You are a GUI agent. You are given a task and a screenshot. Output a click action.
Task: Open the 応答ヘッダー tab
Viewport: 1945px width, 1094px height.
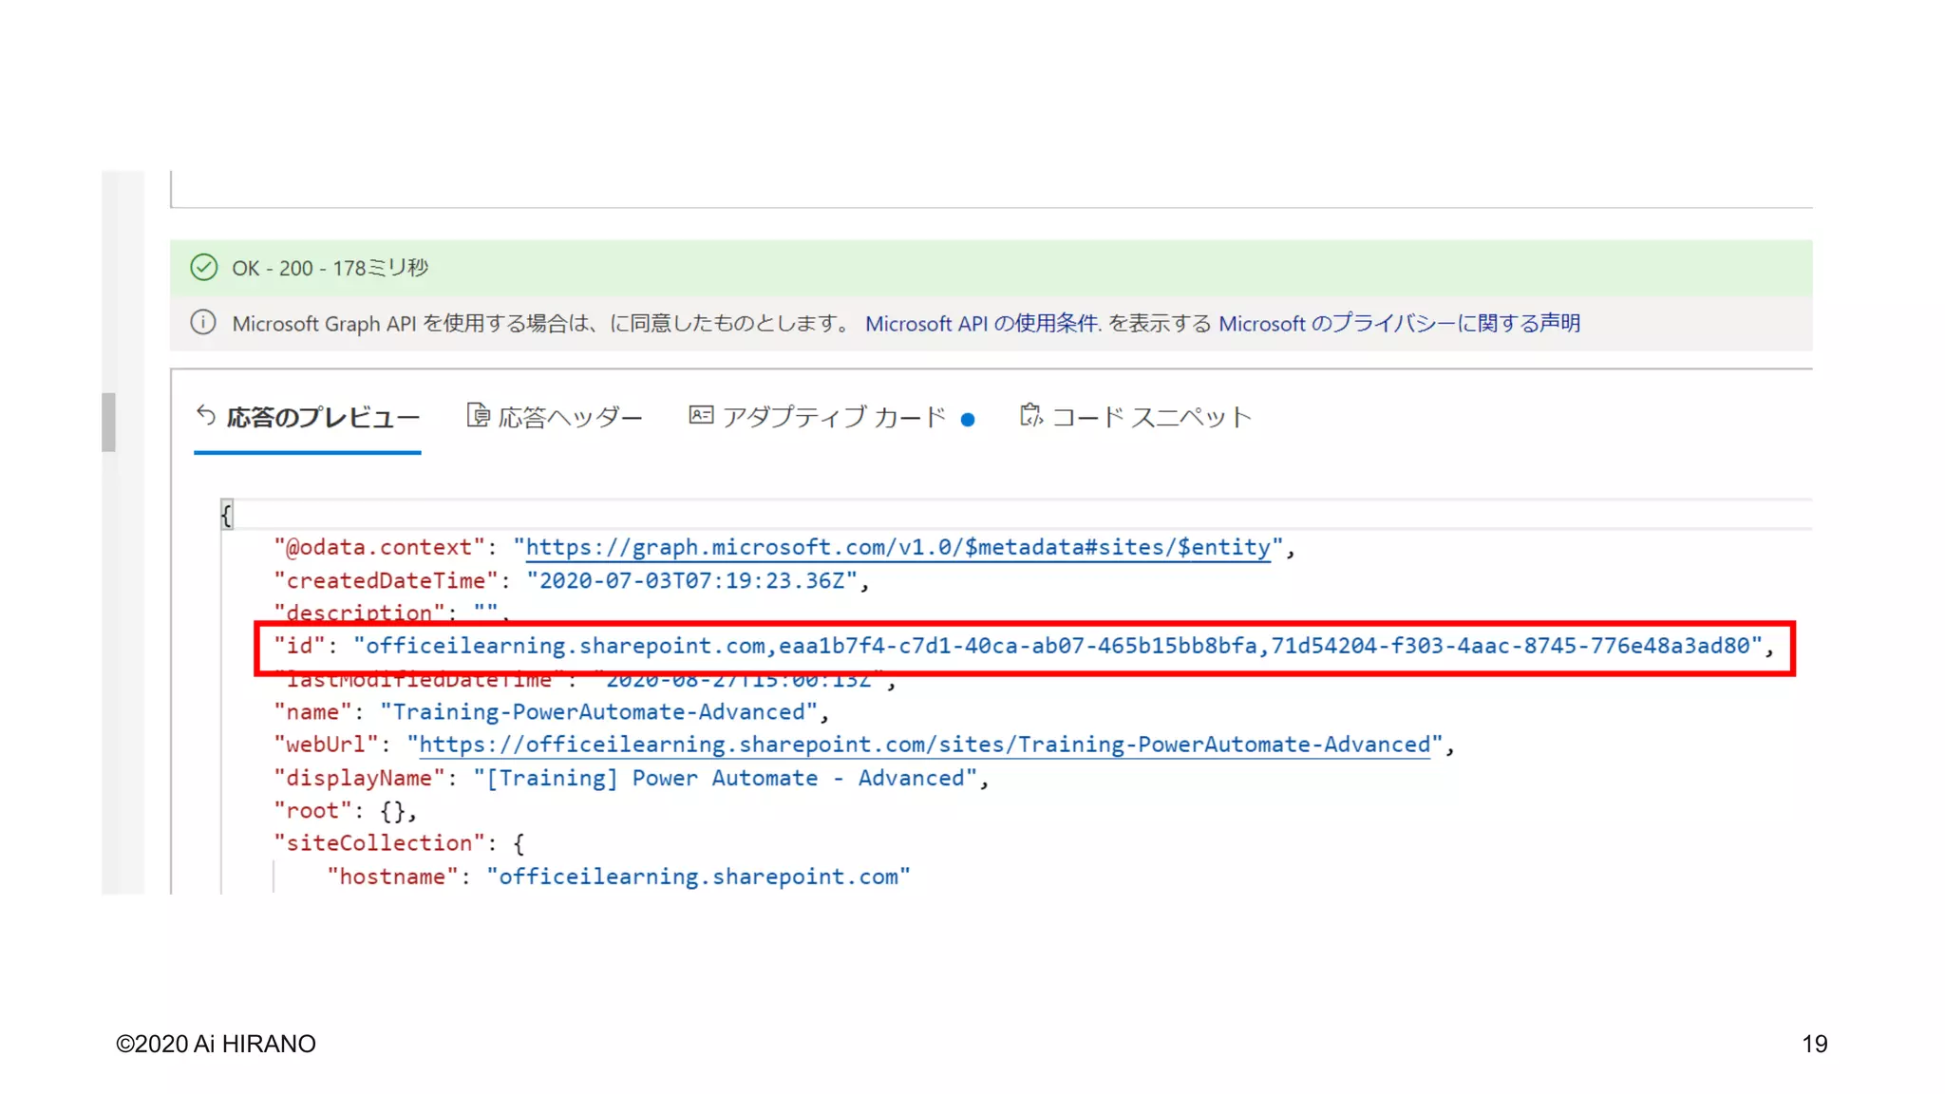(x=570, y=418)
